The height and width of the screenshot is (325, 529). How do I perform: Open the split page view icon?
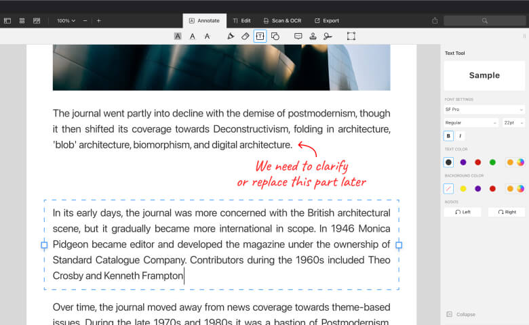[37, 20]
